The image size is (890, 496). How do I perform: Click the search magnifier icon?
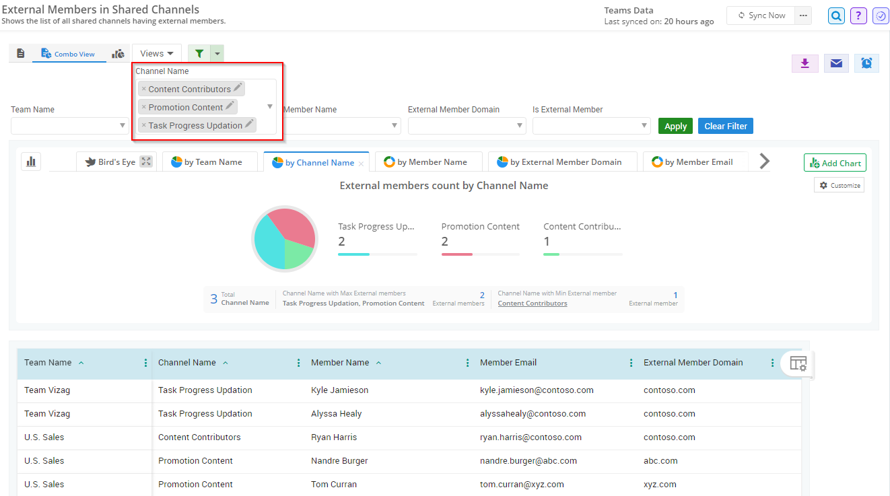tap(836, 15)
